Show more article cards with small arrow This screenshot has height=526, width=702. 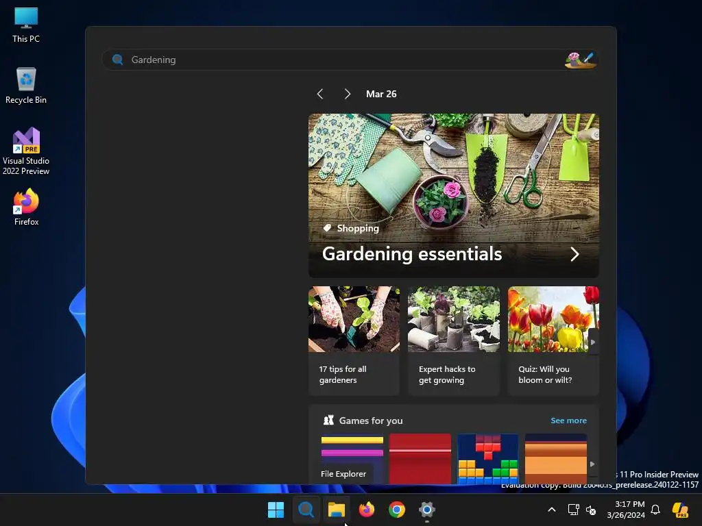593,342
